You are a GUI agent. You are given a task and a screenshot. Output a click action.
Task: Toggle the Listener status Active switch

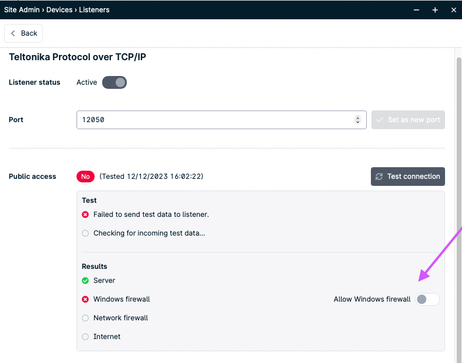coord(114,82)
